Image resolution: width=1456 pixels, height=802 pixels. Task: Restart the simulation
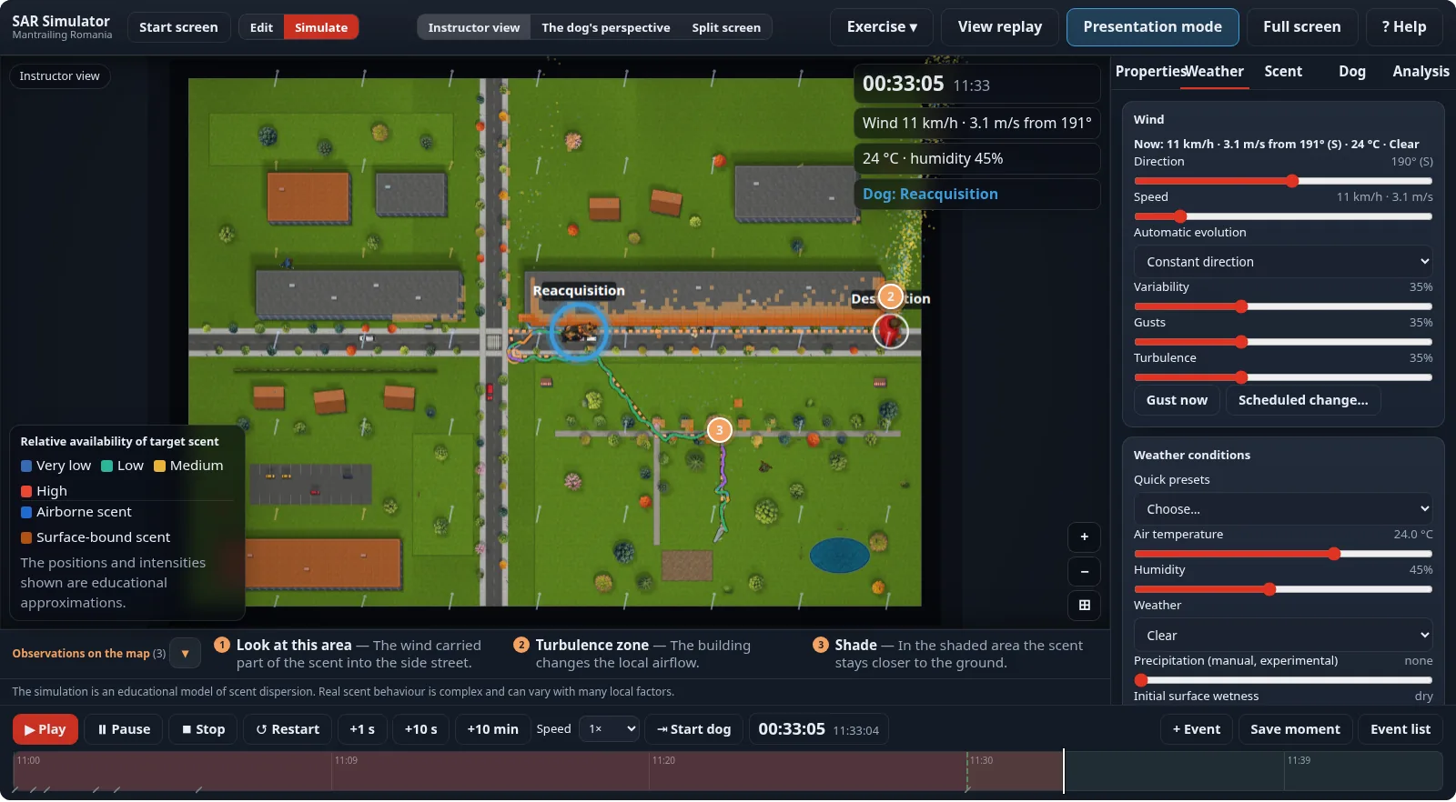click(288, 729)
